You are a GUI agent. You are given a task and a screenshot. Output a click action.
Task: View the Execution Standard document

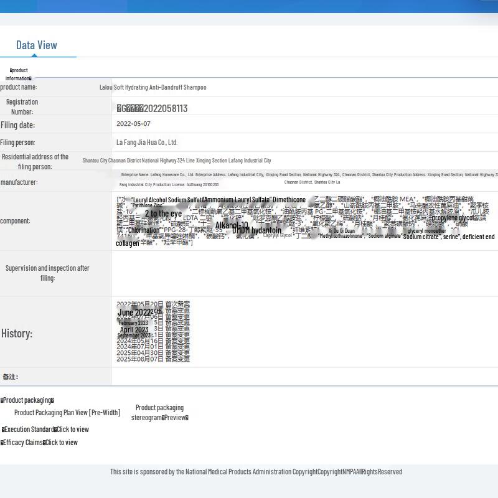(x=45, y=430)
